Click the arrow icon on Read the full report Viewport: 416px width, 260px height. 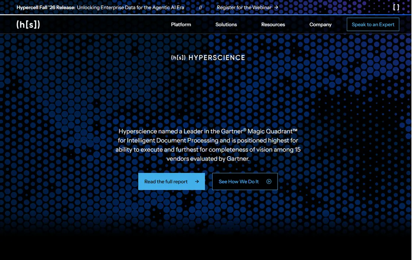tap(197, 181)
